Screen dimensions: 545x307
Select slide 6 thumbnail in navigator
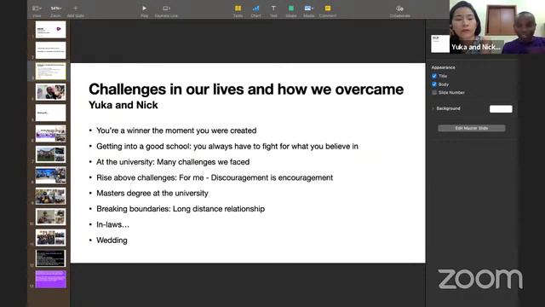(x=51, y=134)
